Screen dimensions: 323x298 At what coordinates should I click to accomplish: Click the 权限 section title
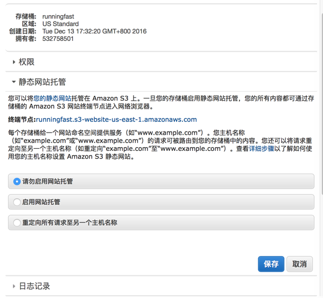[x=27, y=63]
